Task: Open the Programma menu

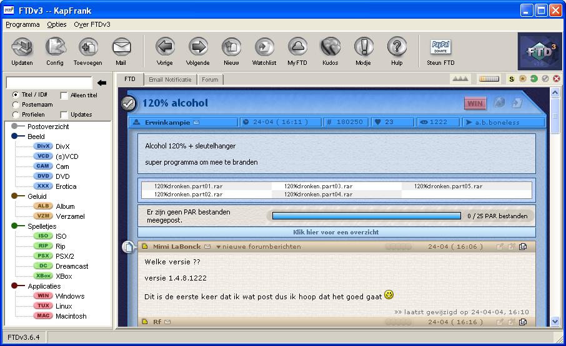Action: click(22, 24)
